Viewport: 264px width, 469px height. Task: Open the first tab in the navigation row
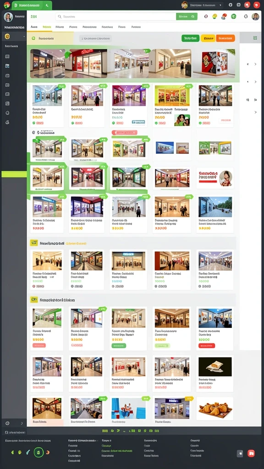(x=34, y=27)
